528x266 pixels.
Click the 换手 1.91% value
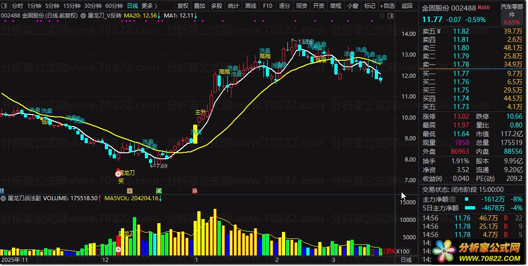460,161
